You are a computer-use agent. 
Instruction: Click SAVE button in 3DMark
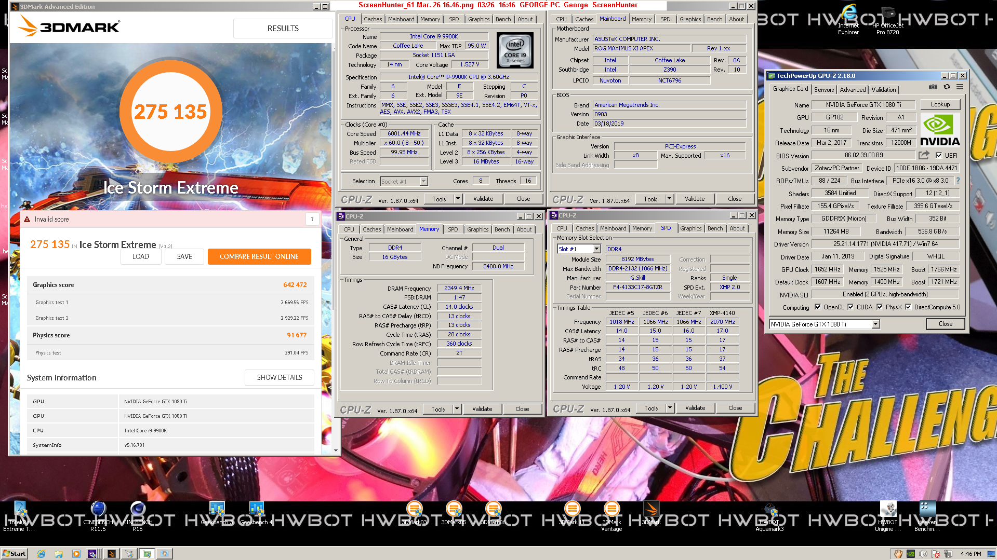pos(184,256)
